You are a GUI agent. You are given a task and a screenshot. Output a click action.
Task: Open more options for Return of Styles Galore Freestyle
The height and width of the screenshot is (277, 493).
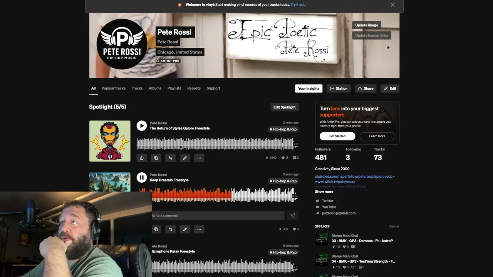point(199,158)
